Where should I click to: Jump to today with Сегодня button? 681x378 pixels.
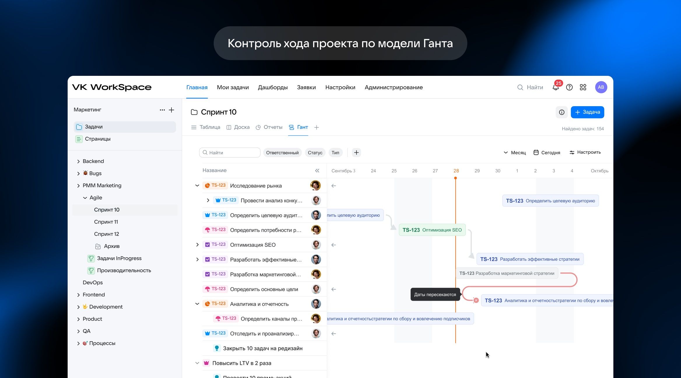pos(547,153)
